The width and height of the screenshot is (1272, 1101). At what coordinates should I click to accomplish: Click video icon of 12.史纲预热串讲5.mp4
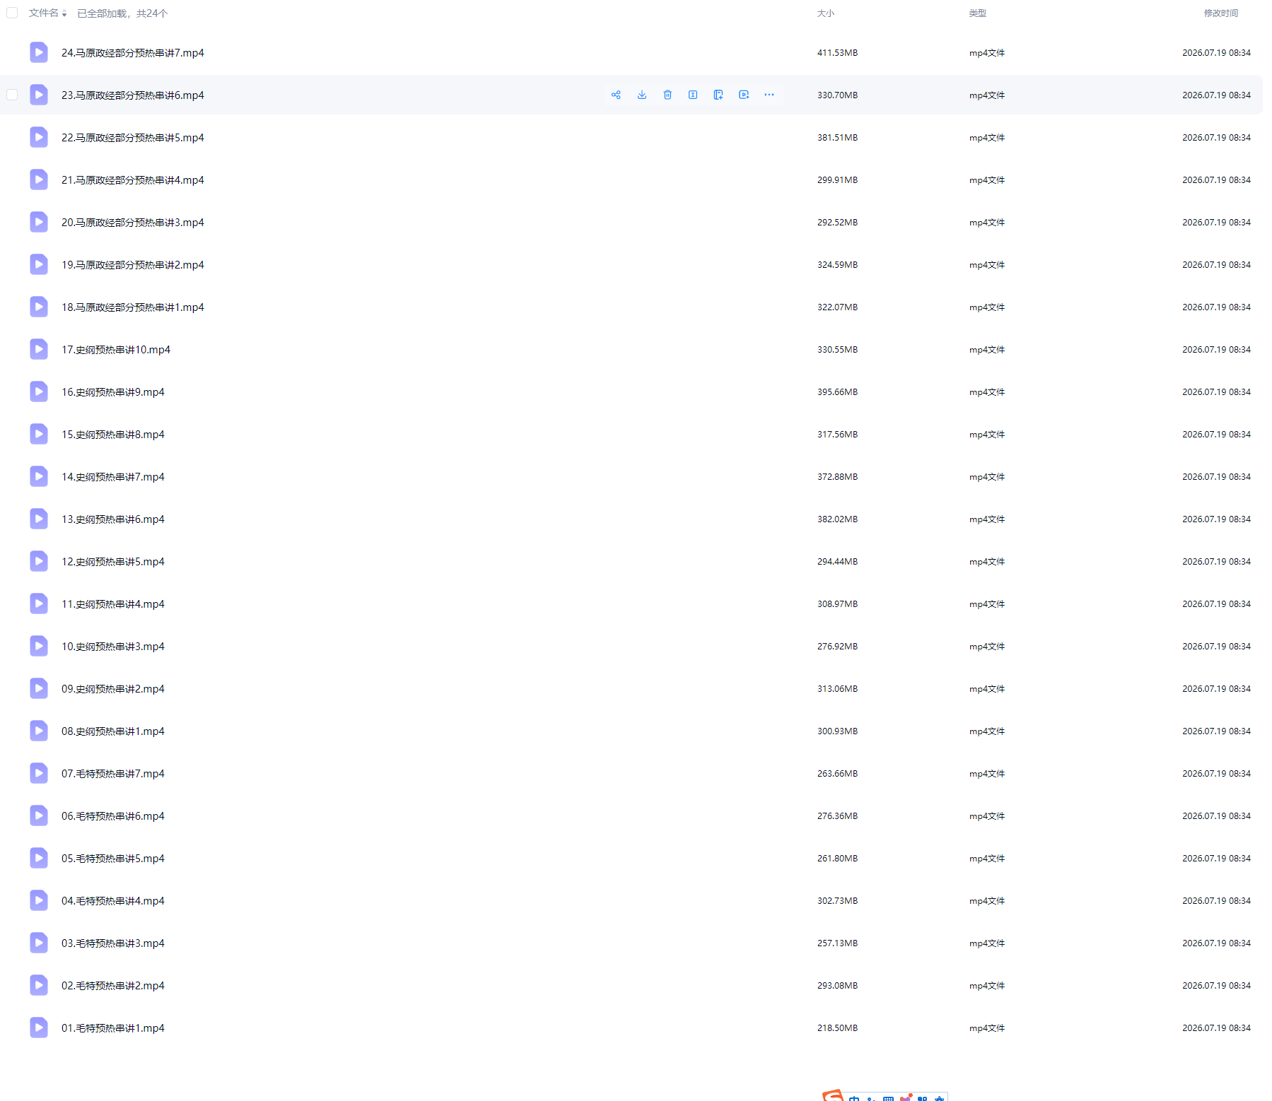(x=39, y=561)
